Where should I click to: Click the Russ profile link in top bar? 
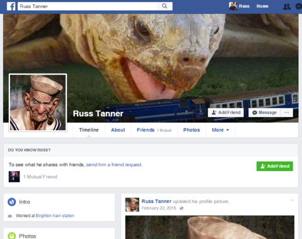click(x=244, y=6)
